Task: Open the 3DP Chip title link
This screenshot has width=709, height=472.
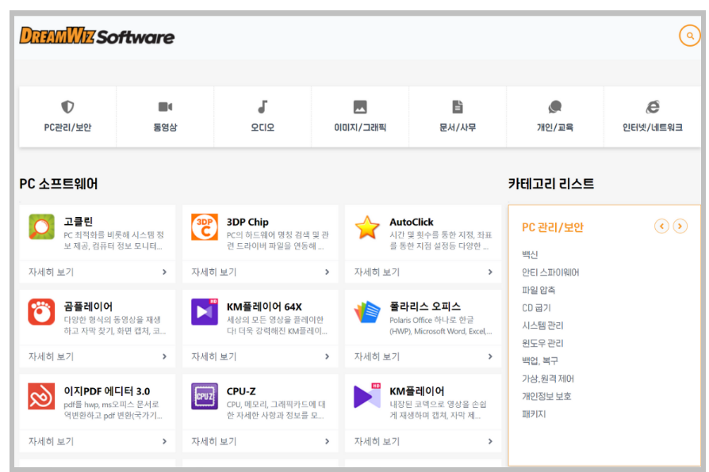Action: (247, 223)
